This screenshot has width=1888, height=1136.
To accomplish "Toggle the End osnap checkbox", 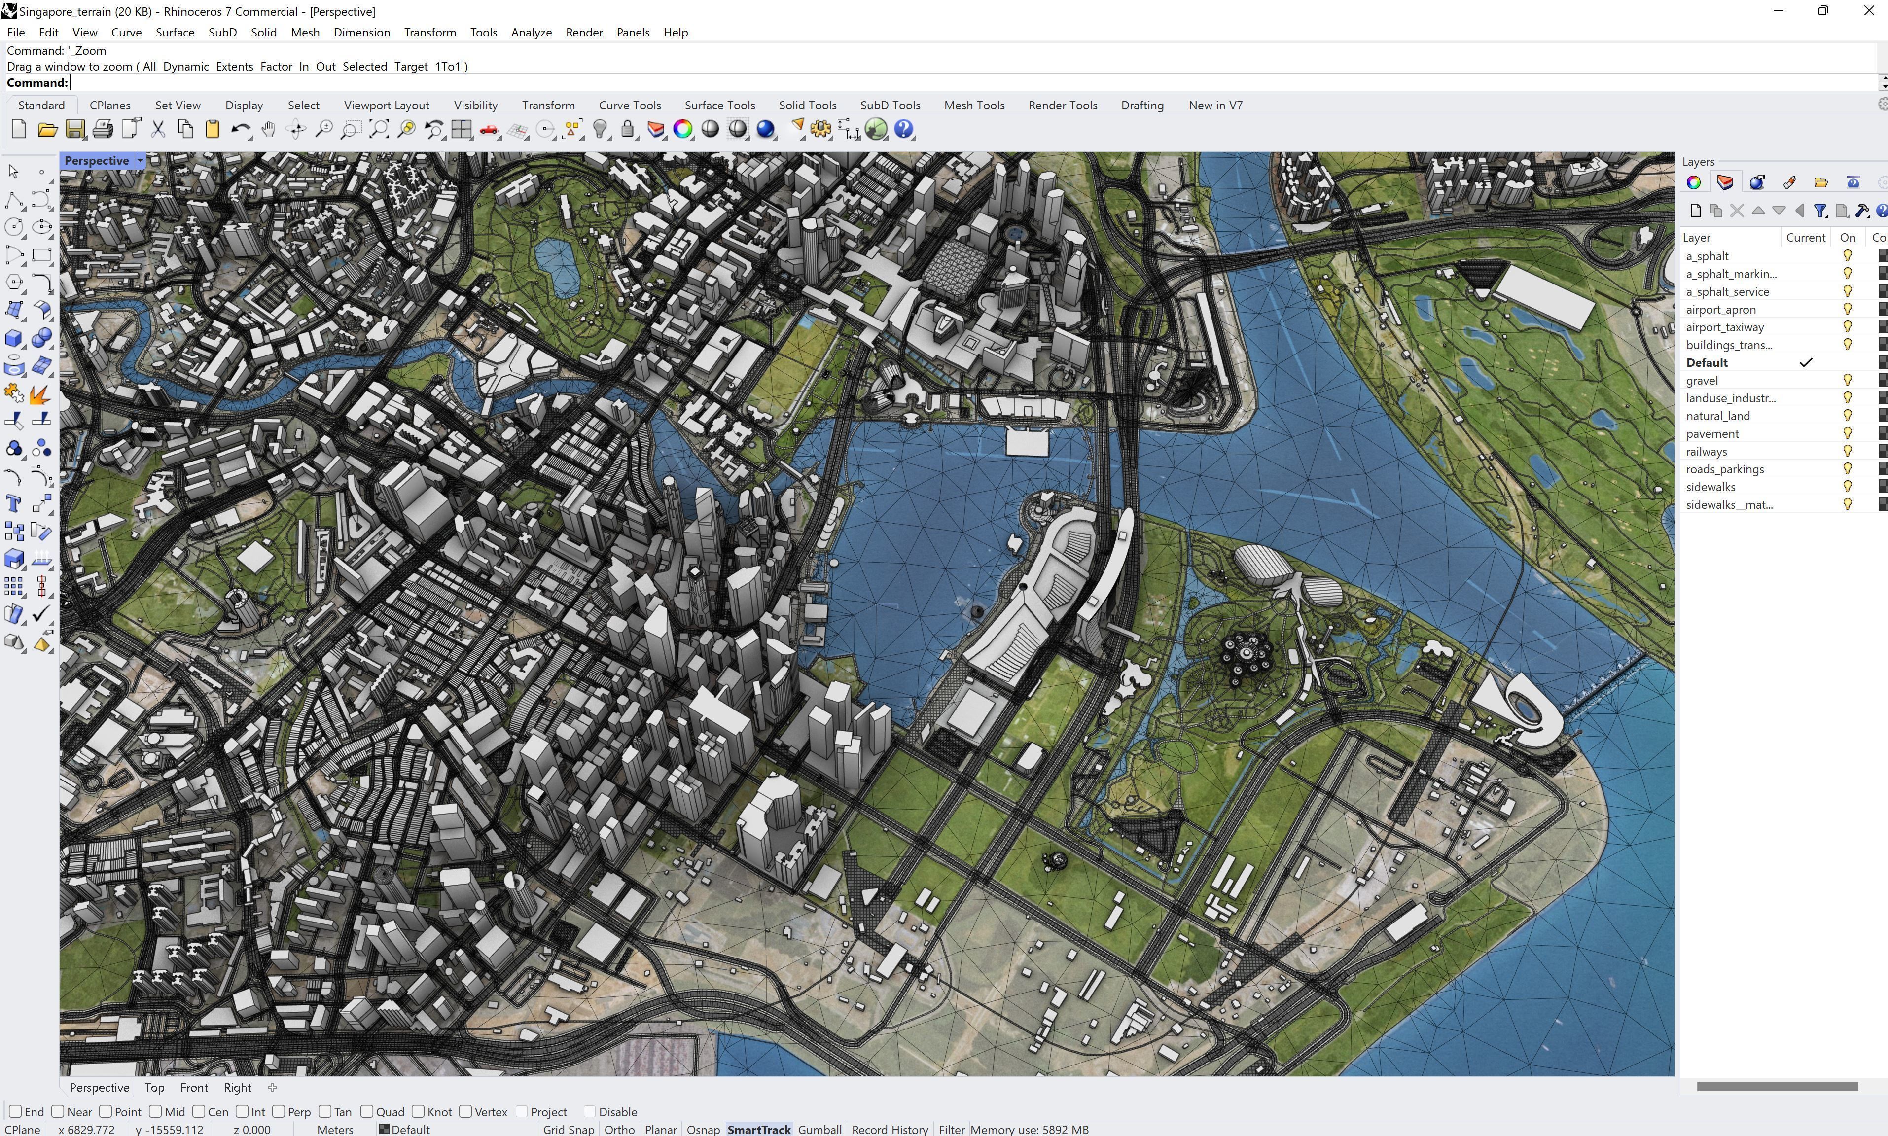I will [15, 1111].
